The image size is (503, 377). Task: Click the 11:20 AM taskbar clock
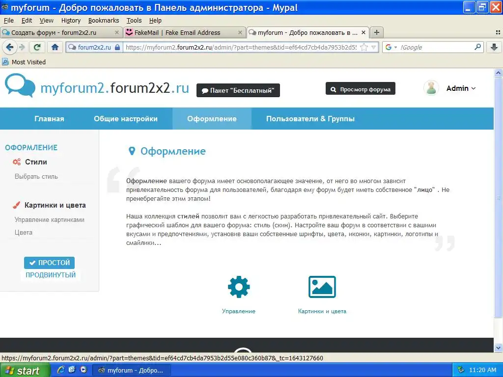pyautogui.click(x=482, y=370)
